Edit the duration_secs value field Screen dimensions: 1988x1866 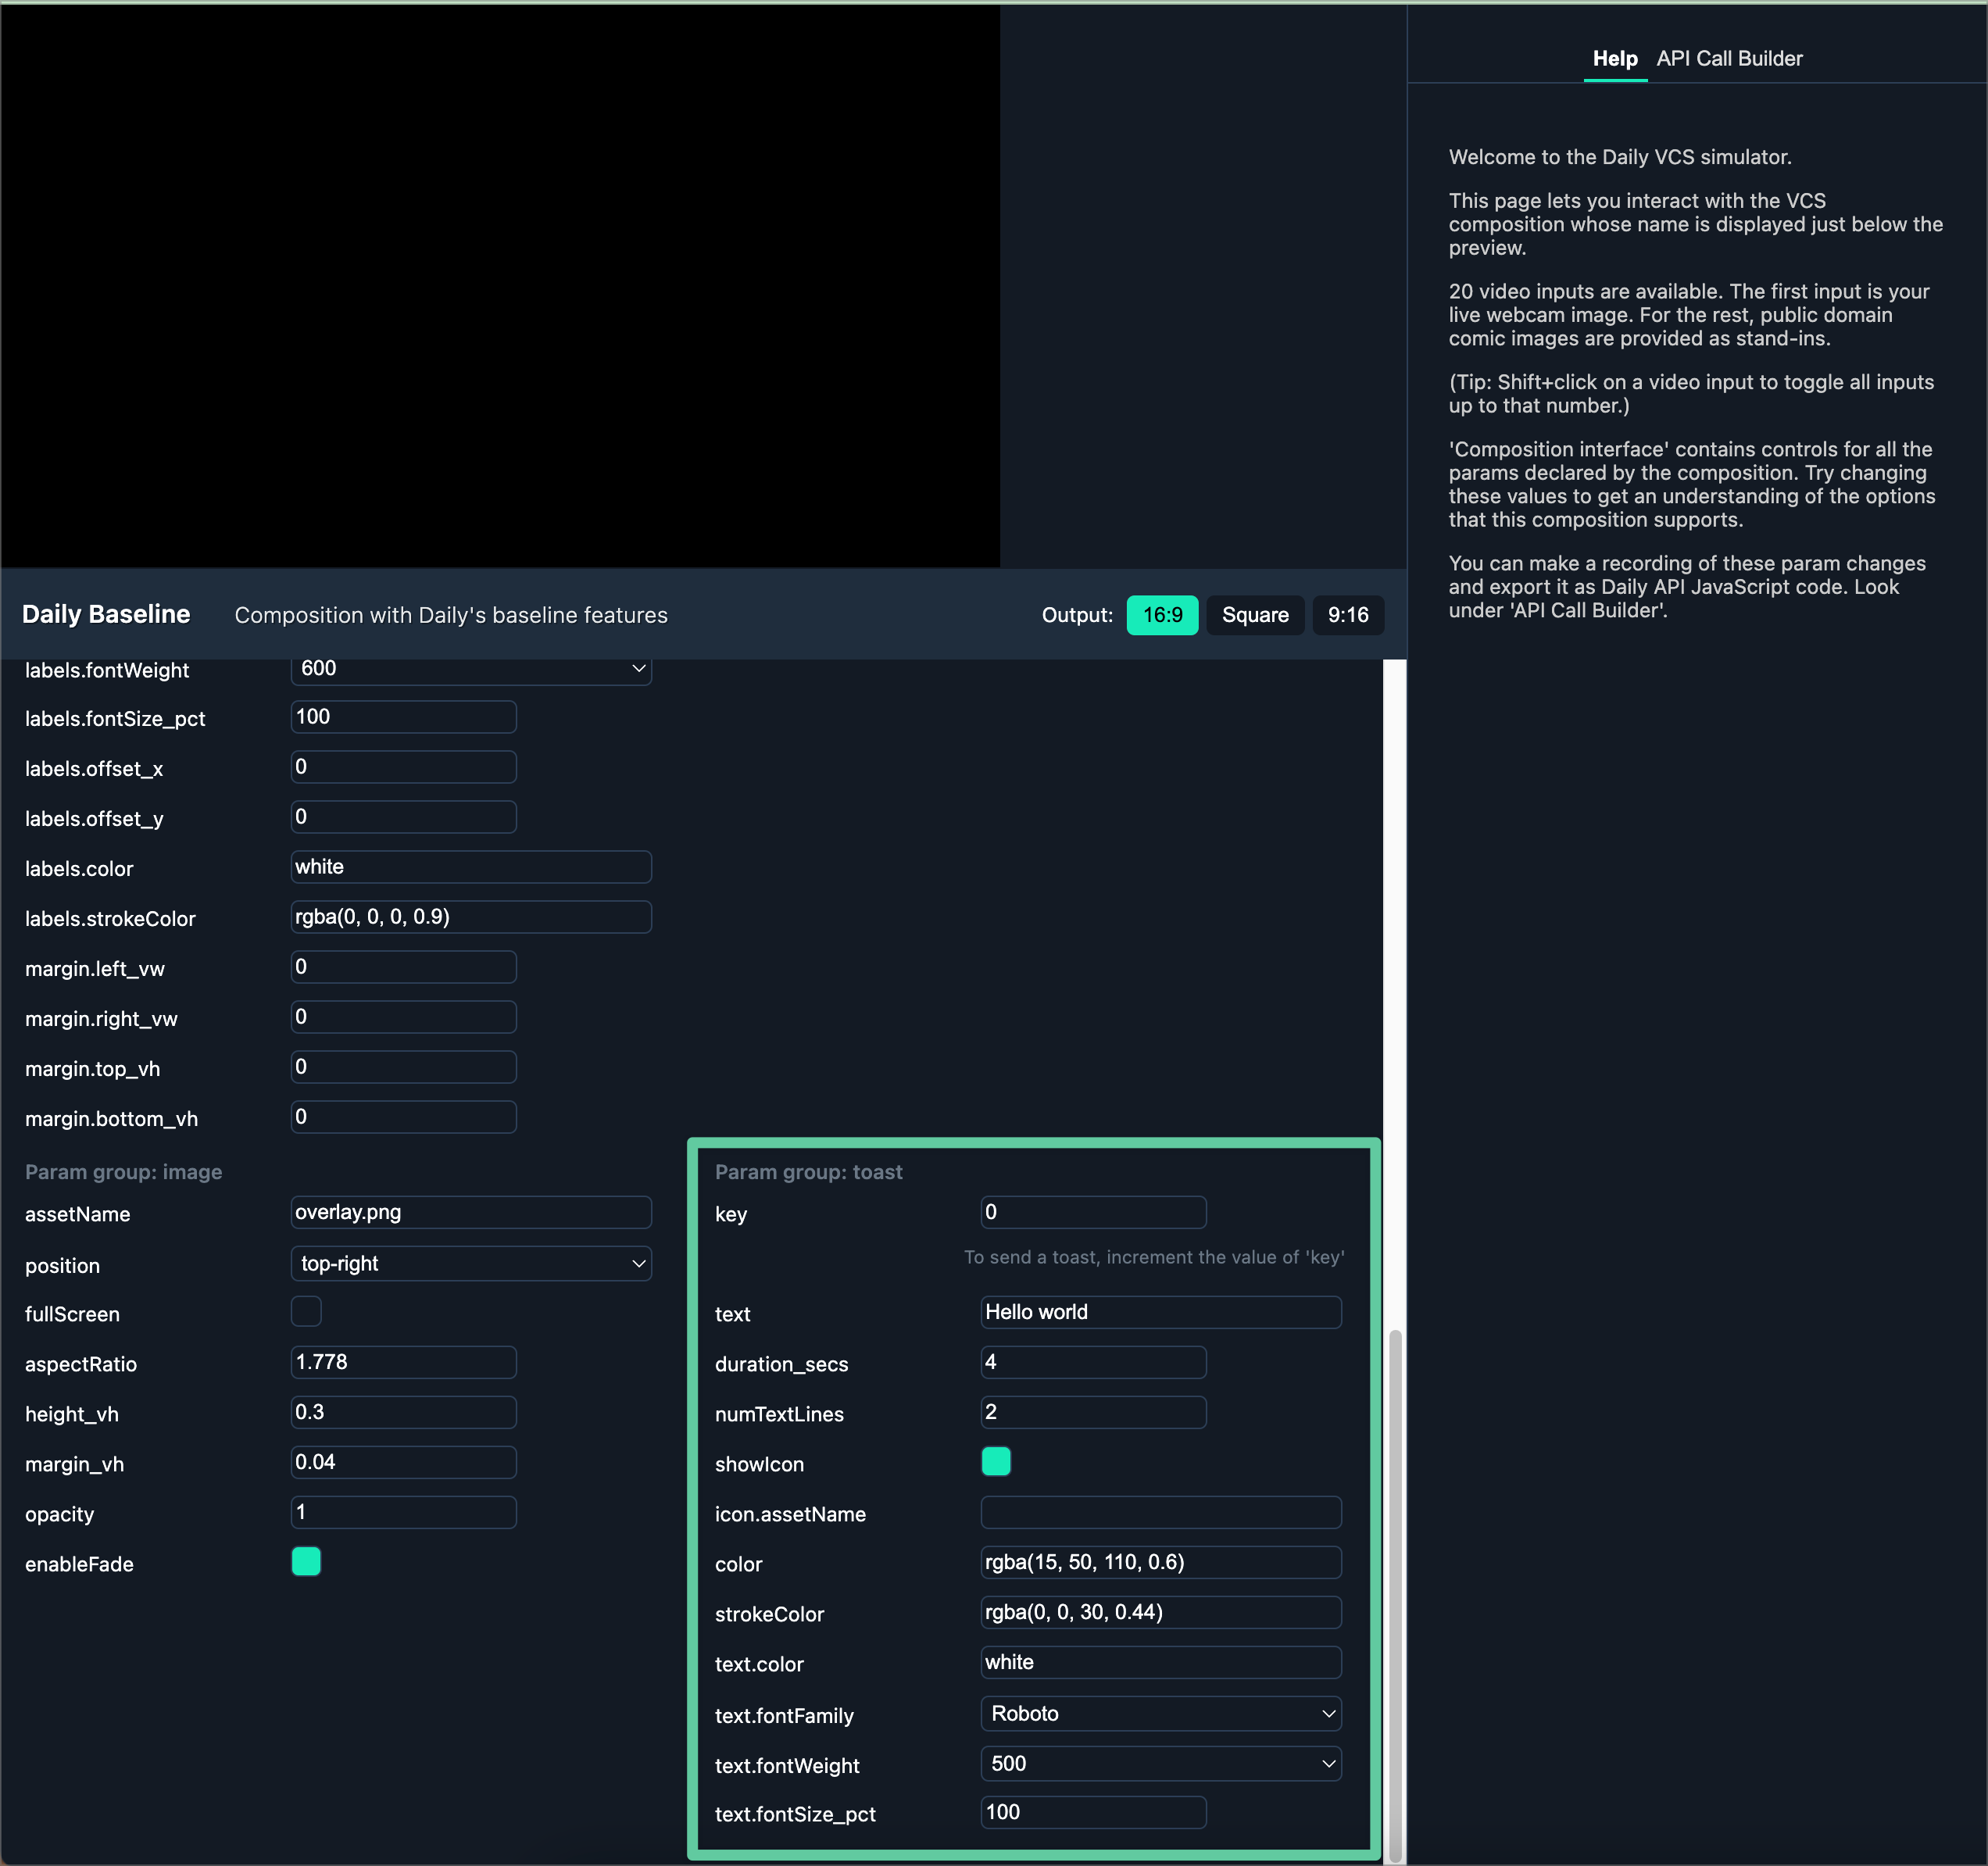pyautogui.click(x=1092, y=1362)
